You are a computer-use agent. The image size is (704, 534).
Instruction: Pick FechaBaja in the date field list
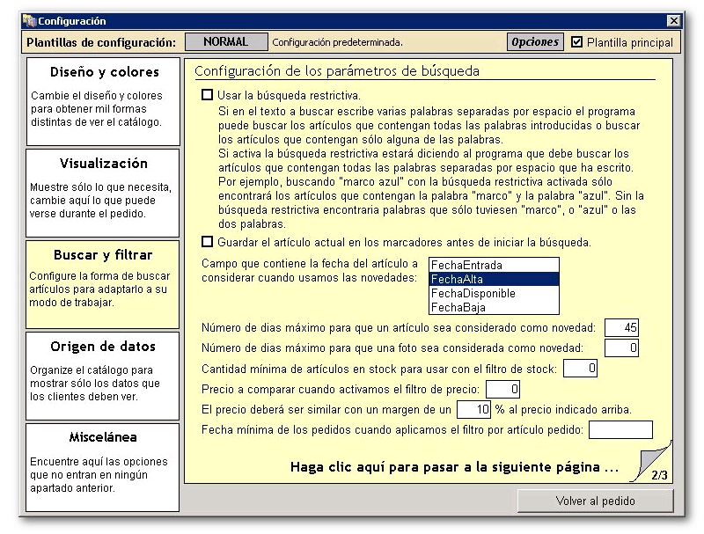494,307
